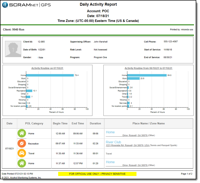200x183 pixels.
Task: Open the Home place link for the 12:57 PM entry
Action: (110, 162)
